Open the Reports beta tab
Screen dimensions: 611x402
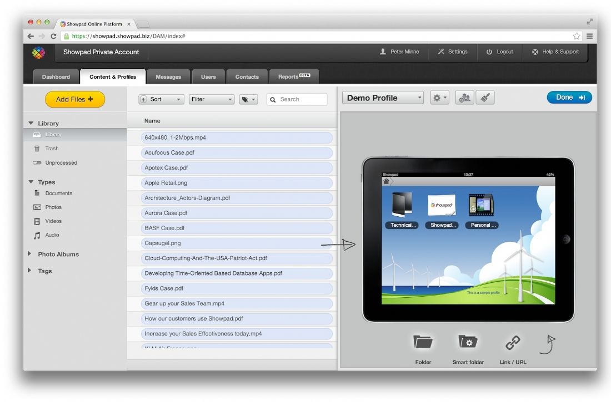[x=294, y=77]
